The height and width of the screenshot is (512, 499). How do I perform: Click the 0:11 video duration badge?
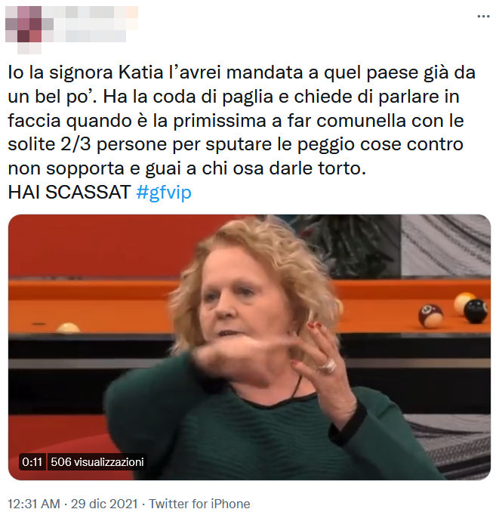point(32,461)
